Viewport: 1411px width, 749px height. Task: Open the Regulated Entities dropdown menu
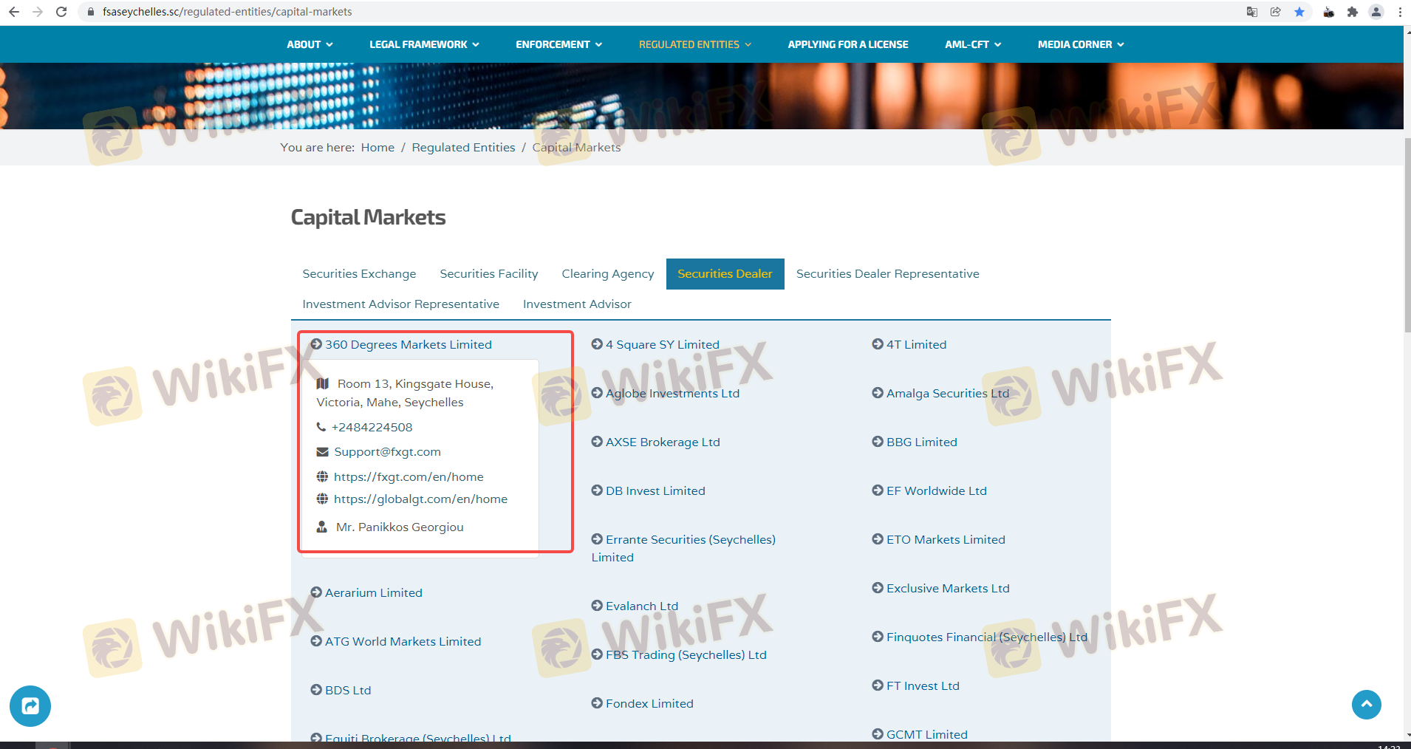694,44
